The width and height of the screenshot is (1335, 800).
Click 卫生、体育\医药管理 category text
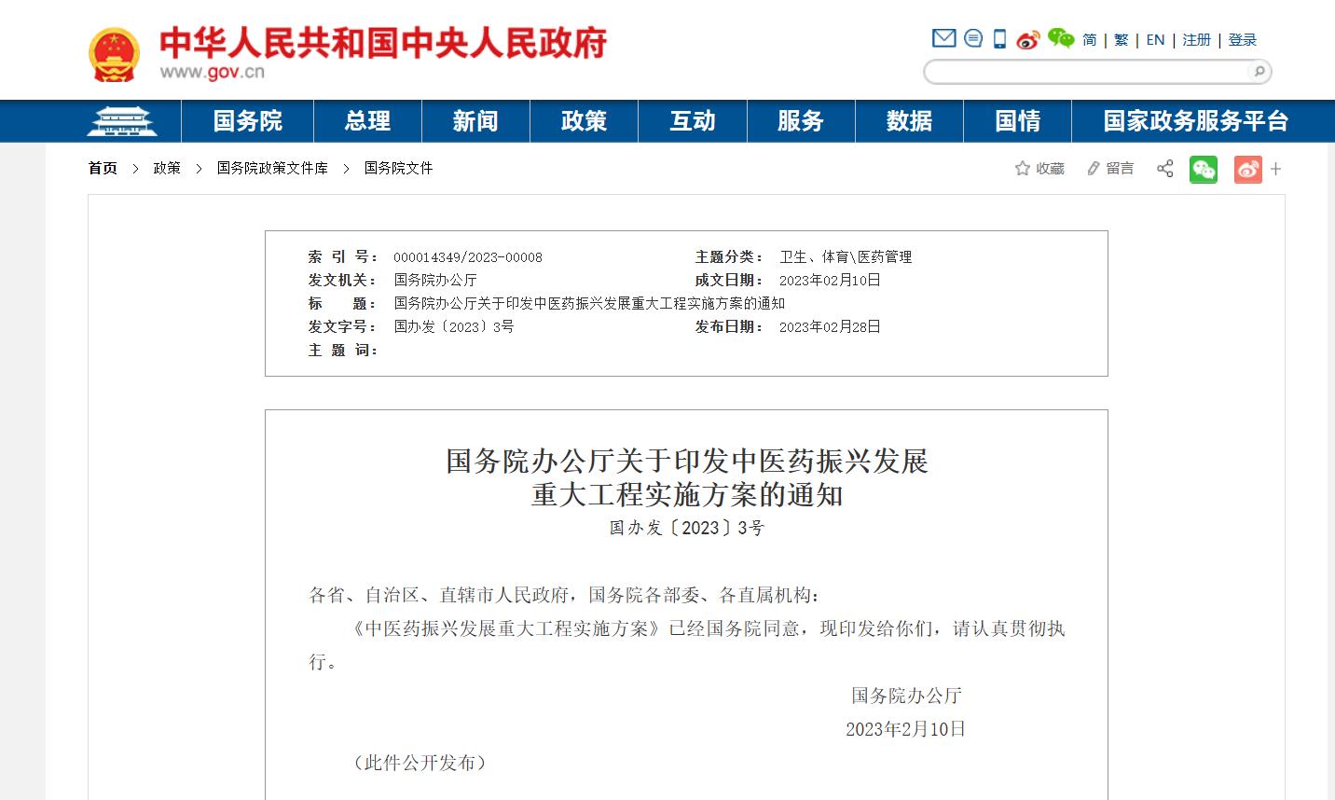(846, 257)
